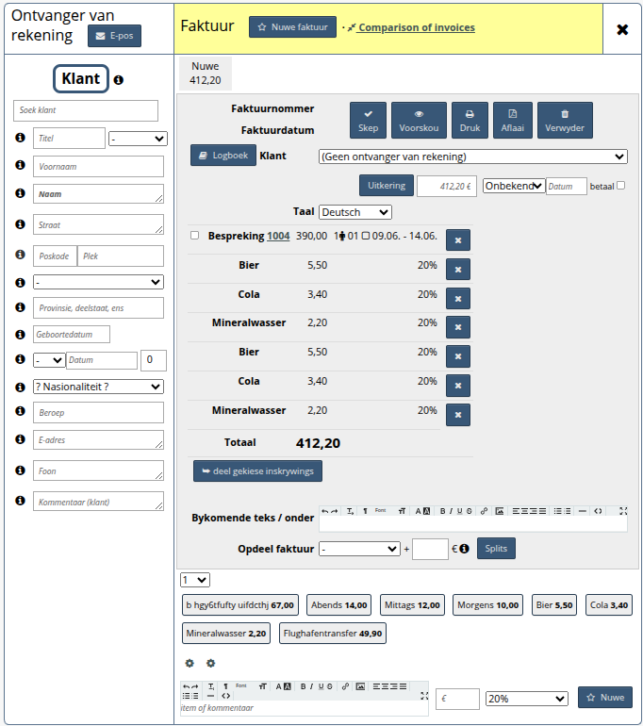Viewport: 643px width, 726px height.
Task: Tick the checkbox before Bespreking 1004
Action: (195, 235)
